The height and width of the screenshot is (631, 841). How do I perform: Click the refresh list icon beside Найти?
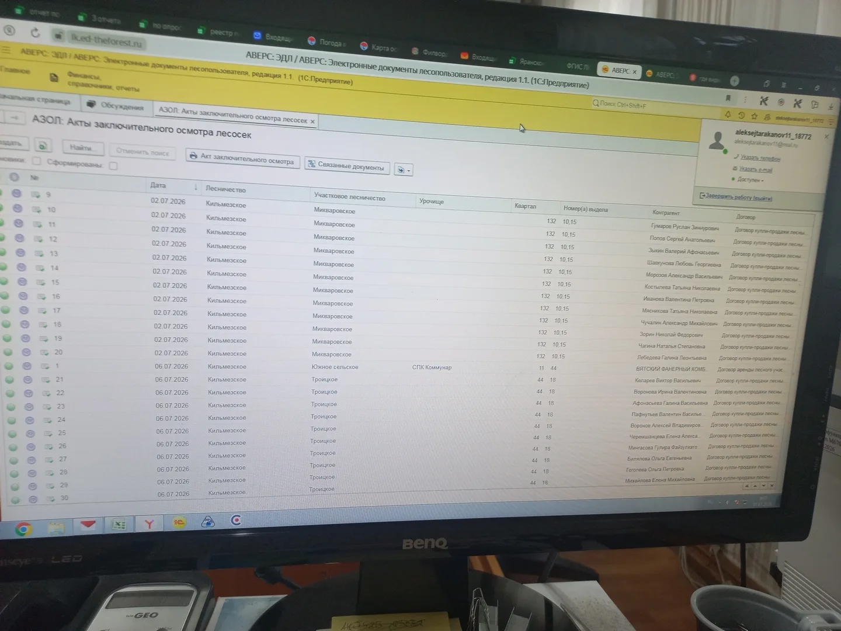(43, 145)
